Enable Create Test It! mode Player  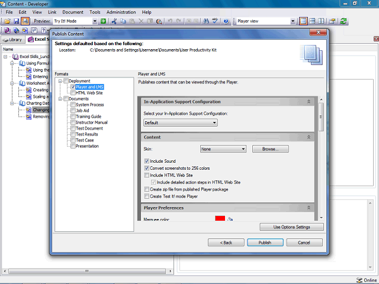(x=146, y=196)
